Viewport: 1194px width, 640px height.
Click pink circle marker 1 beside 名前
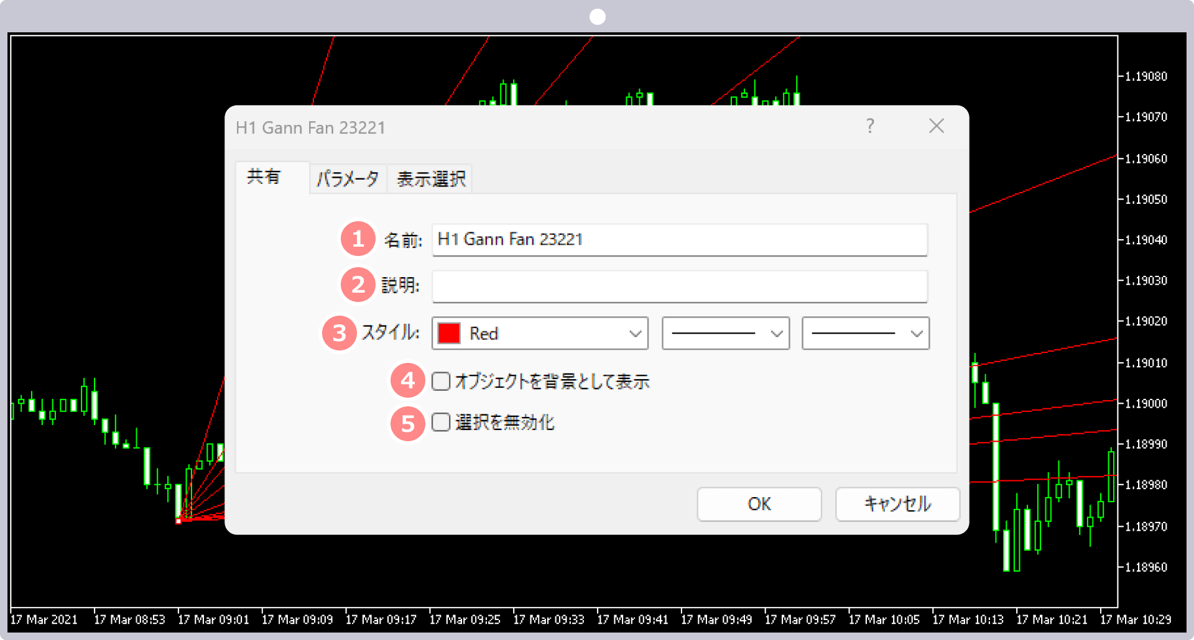pyautogui.click(x=358, y=239)
